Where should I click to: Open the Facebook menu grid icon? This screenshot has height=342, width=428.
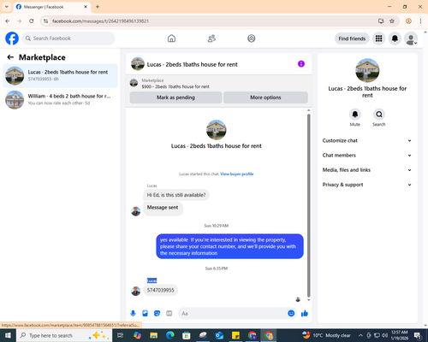(x=378, y=38)
